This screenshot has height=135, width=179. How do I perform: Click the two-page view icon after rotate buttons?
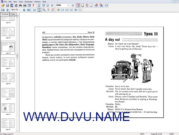point(106,5)
